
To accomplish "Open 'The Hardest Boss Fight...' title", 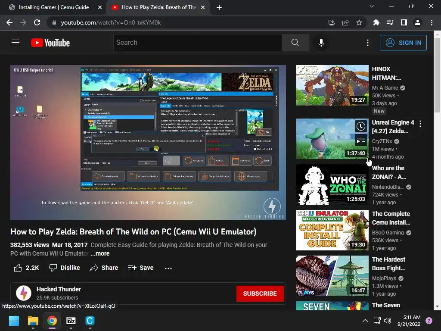I will click(388, 264).
